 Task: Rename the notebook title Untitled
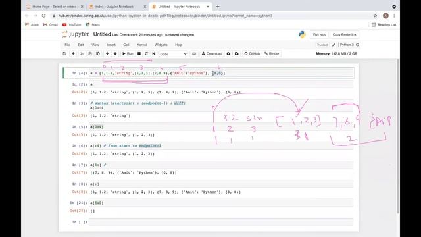coord(102,34)
